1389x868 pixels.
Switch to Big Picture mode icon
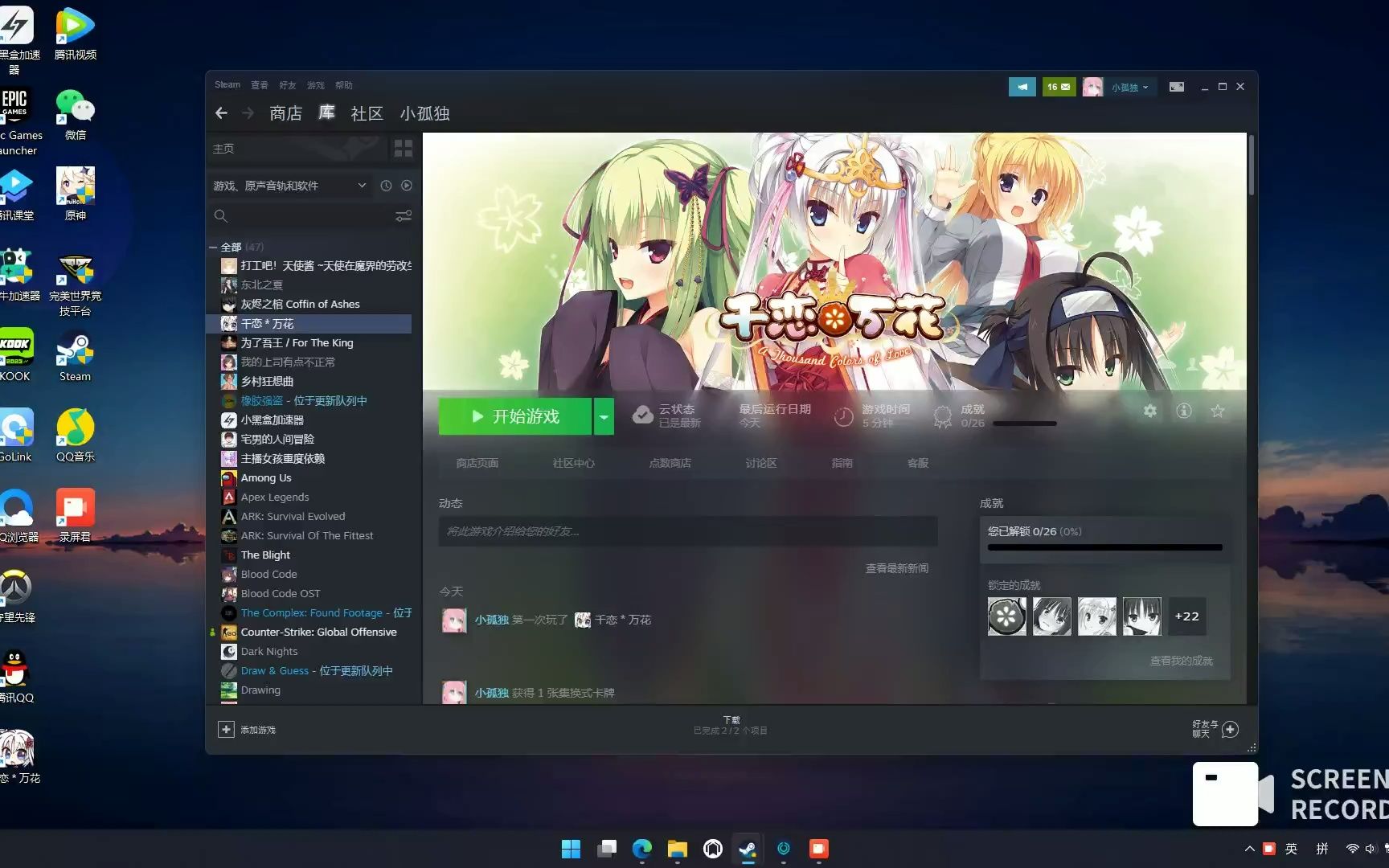click(1176, 87)
